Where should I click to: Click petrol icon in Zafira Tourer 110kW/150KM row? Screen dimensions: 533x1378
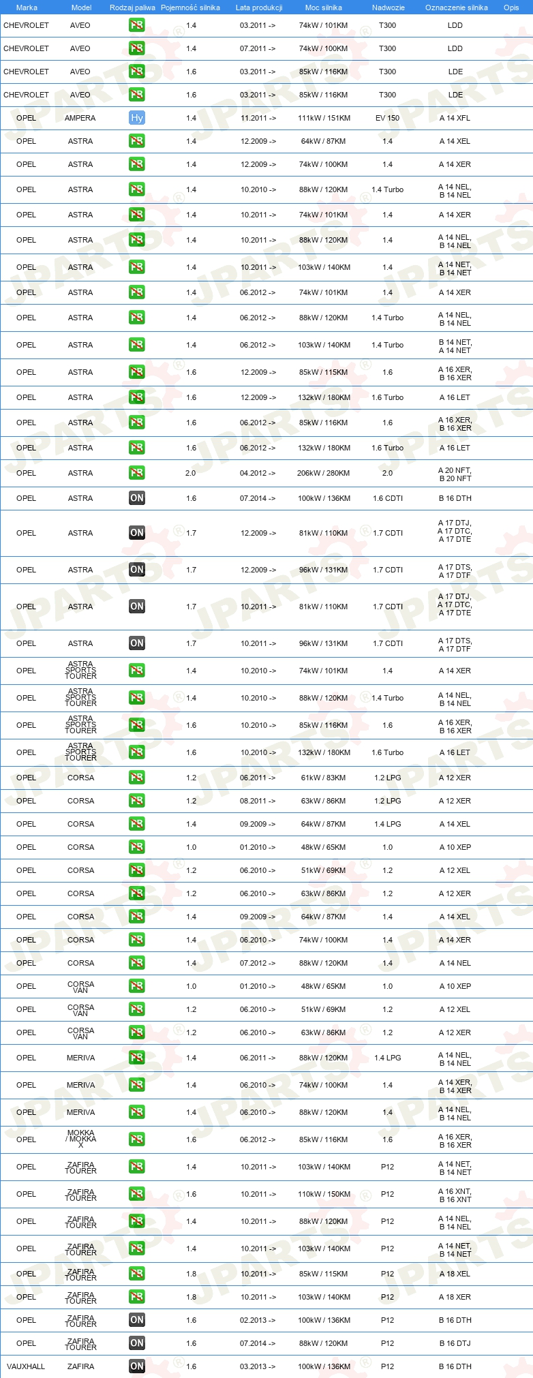coord(136,1194)
